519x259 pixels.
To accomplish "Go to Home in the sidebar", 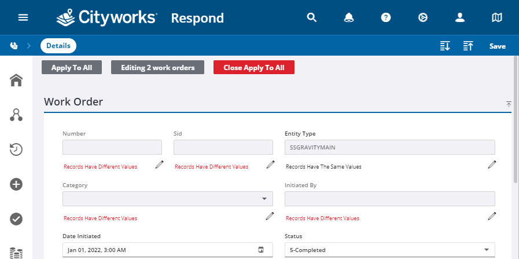I will pos(16,80).
